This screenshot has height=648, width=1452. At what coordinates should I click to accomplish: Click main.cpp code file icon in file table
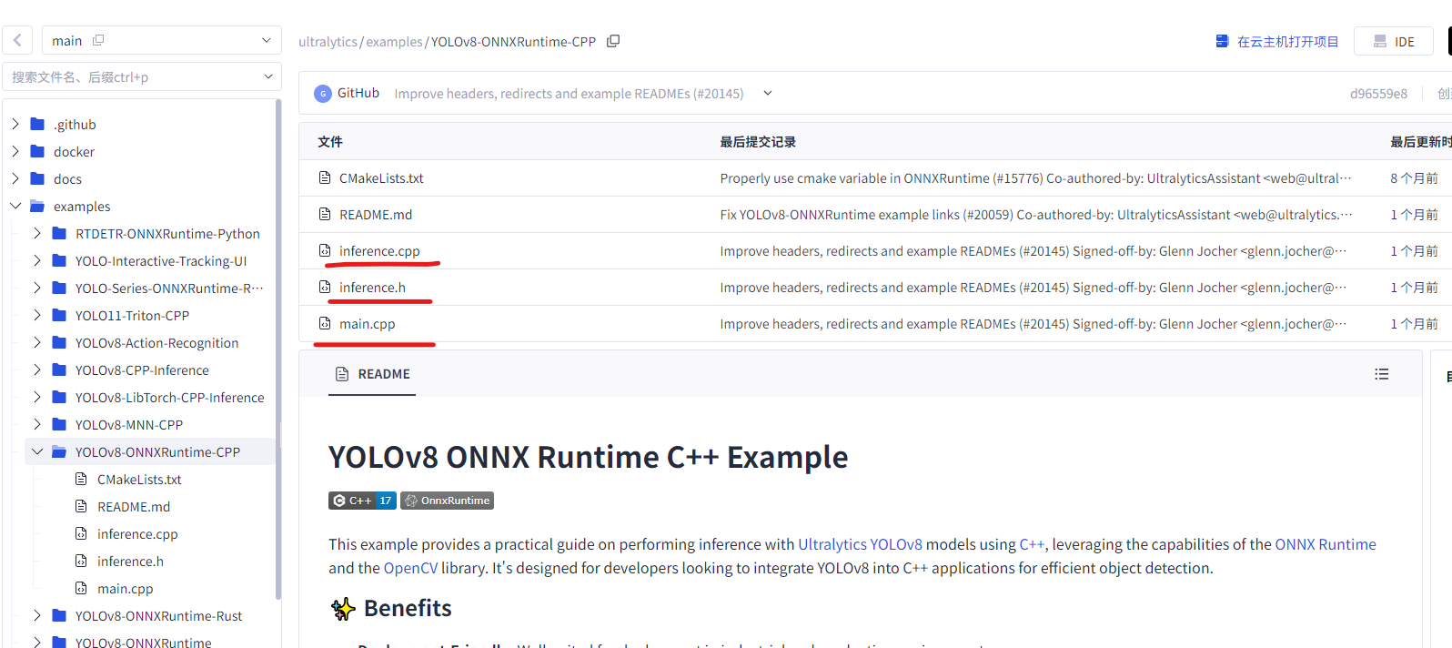pos(325,323)
